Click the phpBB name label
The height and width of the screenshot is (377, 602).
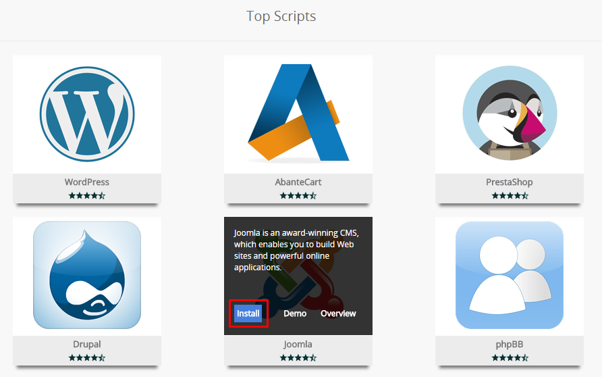(x=510, y=345)
